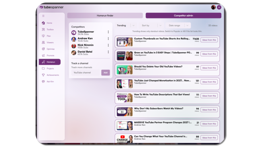261x147 pixels.
Task: Click Ideas from this for Change Channel video
Action: [x=209, y=138]
